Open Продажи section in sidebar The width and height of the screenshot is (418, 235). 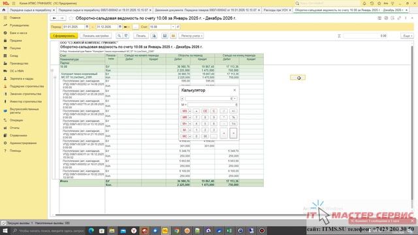tap(16, 40)
